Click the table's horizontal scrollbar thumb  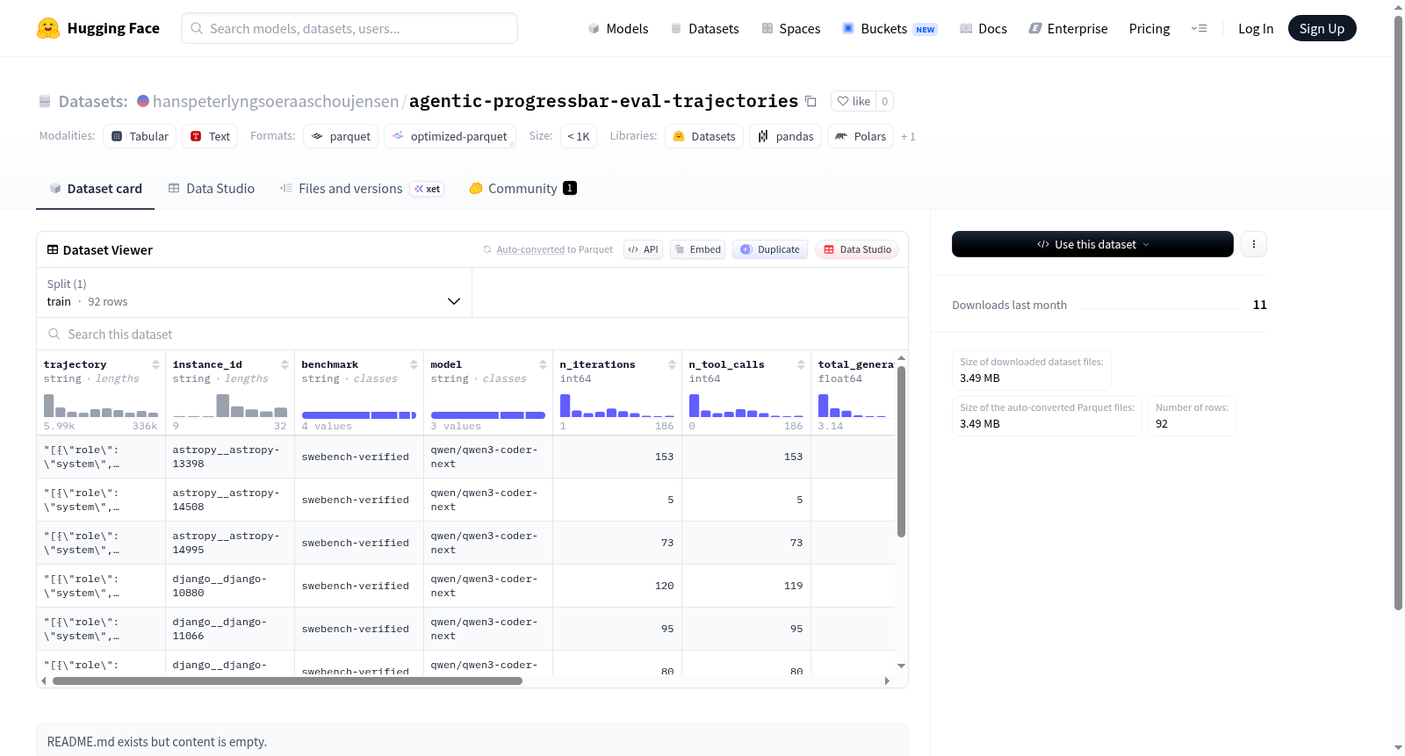[287, 680]
